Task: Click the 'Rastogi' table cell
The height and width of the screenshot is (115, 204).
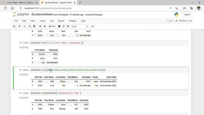Action: coord(62,109)
